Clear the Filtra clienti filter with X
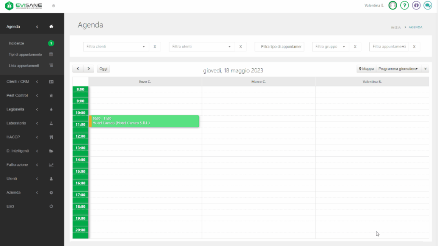438x246 pixels. coord(155,47)
